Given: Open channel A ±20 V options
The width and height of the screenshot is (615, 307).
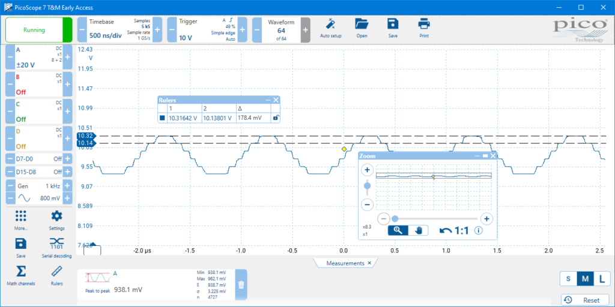Looking at the screenshot, I should (x=38, y=57).
